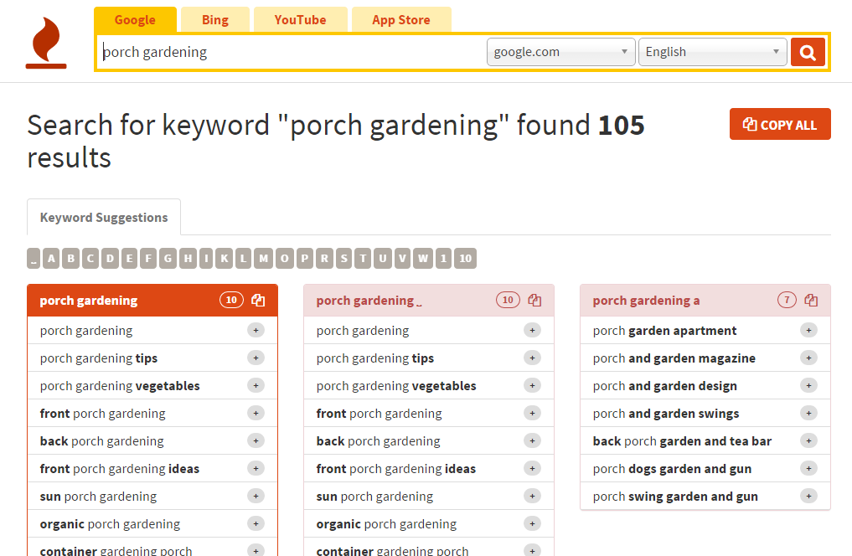Open the English language dropdown
Viewport: 852px width, 556px height.
click(712, 52)
